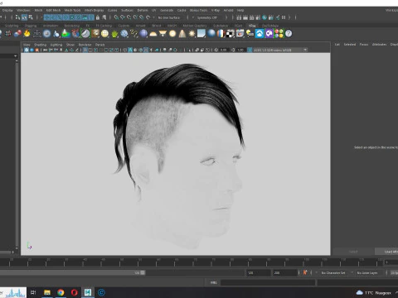Click the fire effect shelf icon

pyautogui.click(x=27, y=34)
